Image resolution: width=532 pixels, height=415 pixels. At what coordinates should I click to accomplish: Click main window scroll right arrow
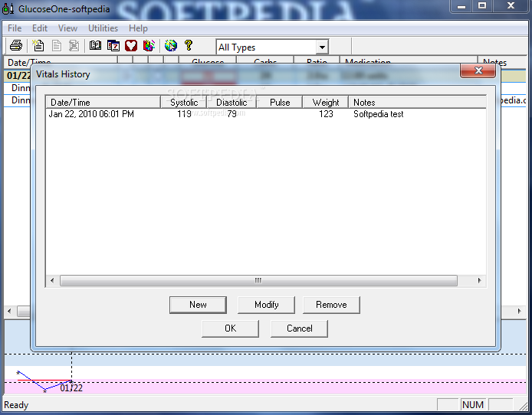click(x=519, y=311)
